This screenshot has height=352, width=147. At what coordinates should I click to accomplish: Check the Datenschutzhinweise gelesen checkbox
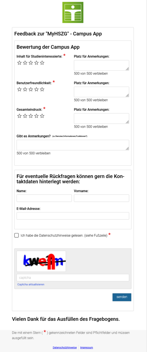16,235
